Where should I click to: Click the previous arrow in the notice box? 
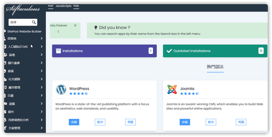click(x=58, y=32)
